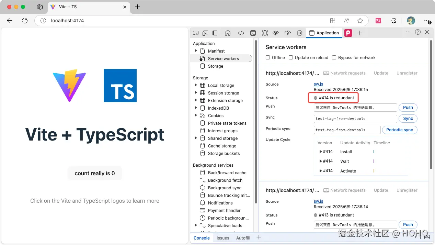435x245 pixels.
Task: Open the Performance gauge icon panel
Action: [288, 33]
